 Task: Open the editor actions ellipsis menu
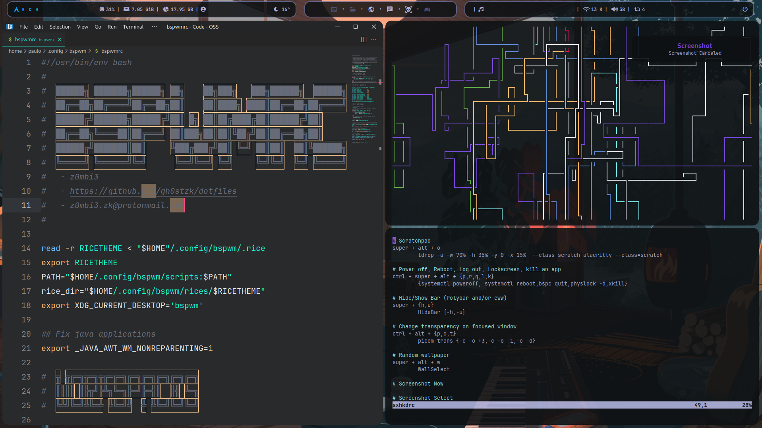pos(374,39)
